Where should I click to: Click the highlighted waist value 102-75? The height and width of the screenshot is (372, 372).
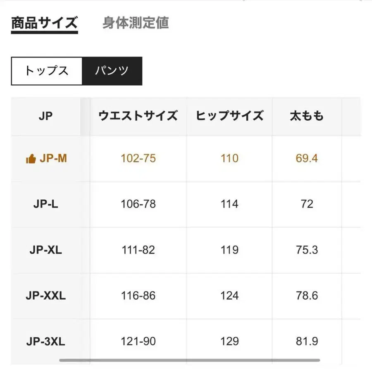[138, 158]
